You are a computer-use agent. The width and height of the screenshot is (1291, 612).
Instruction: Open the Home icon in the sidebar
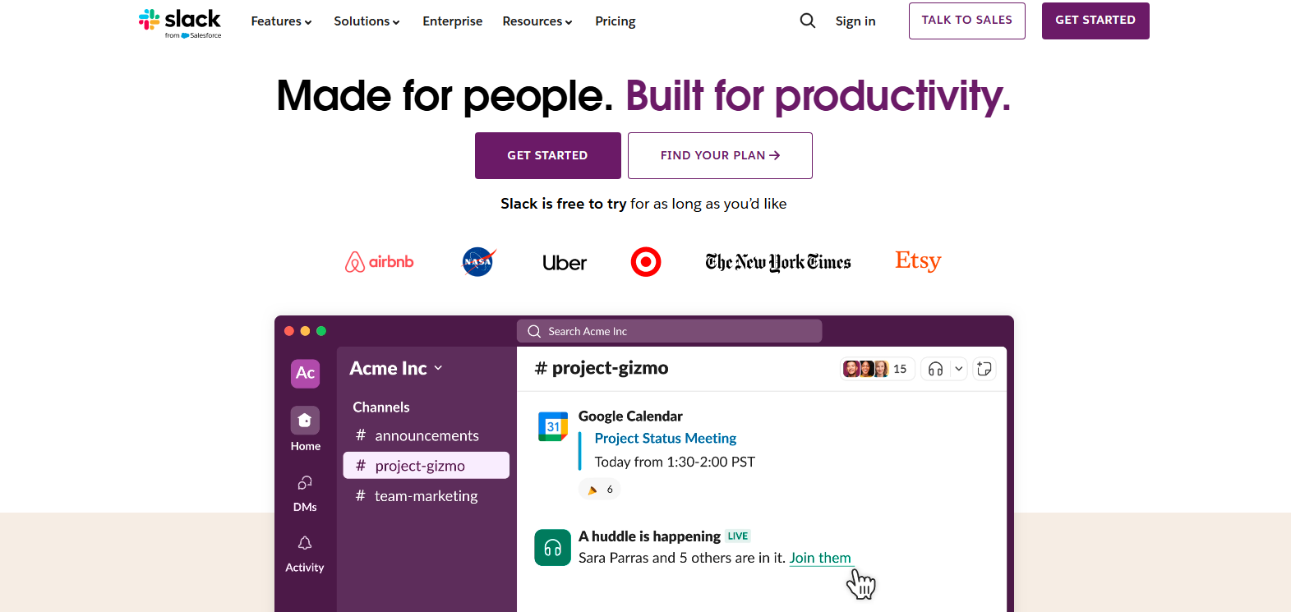pos(305,421)
